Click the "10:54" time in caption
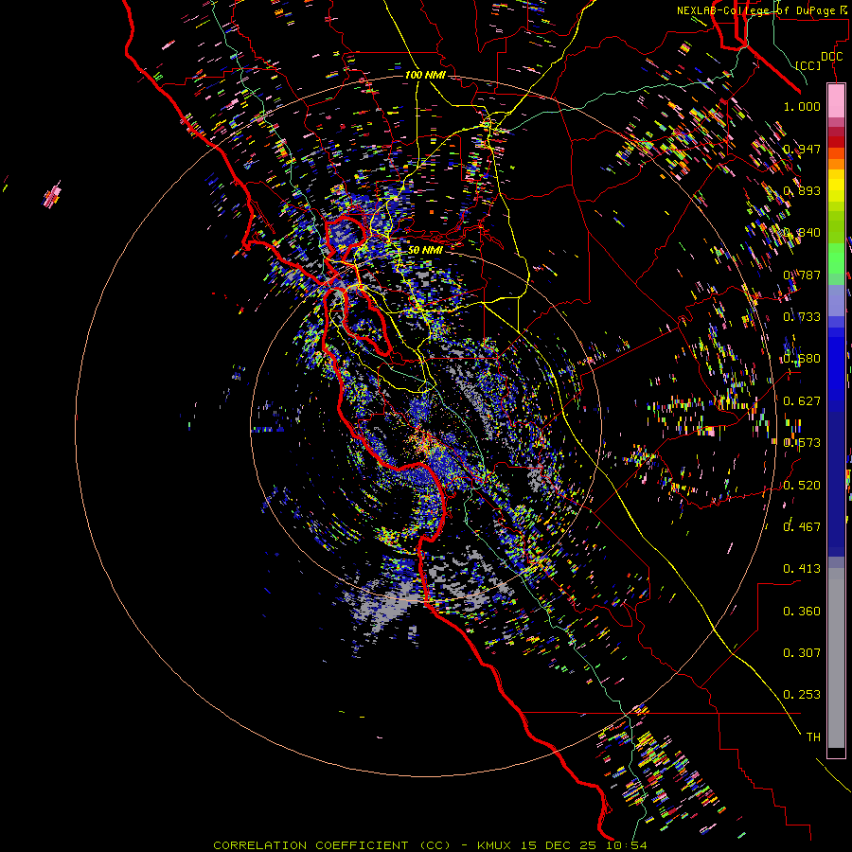Image resolution: width=852 pixels, height=852 pixels. coord(628,845)
